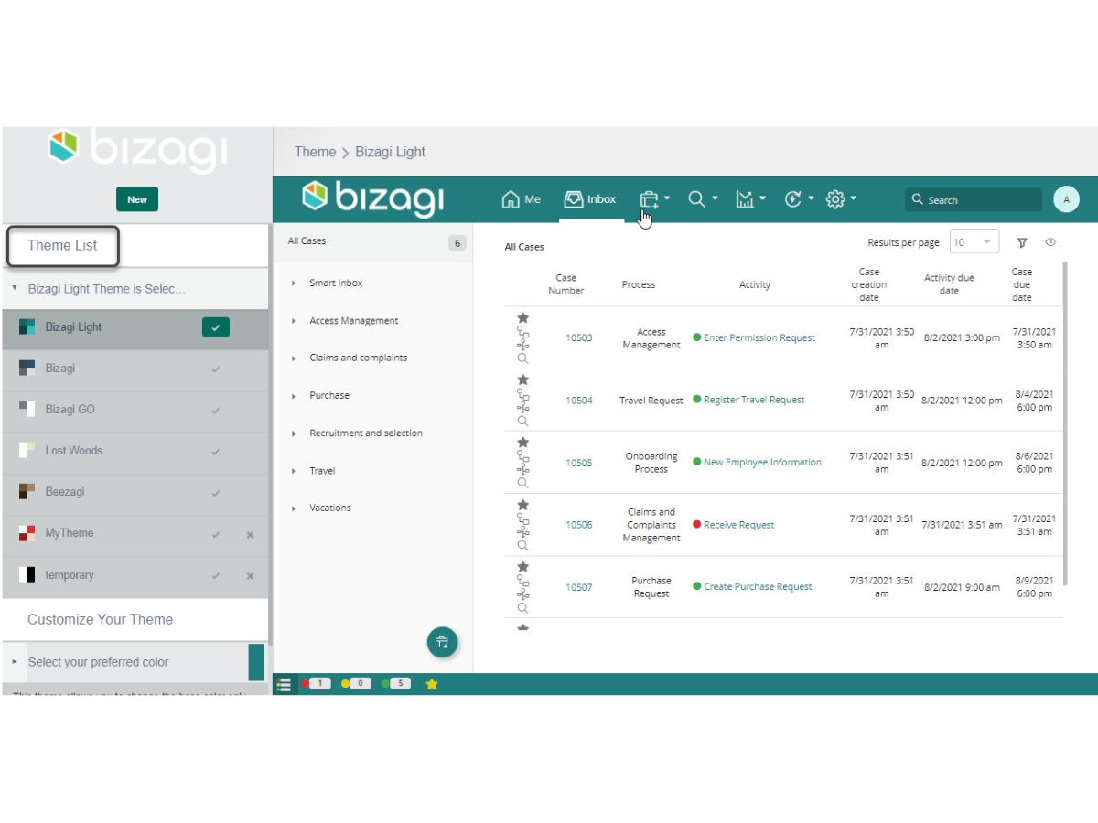Click the temporary theme color thumbnail
Image resolution: width=1098 pixels, height=823 pixels.
27,575
